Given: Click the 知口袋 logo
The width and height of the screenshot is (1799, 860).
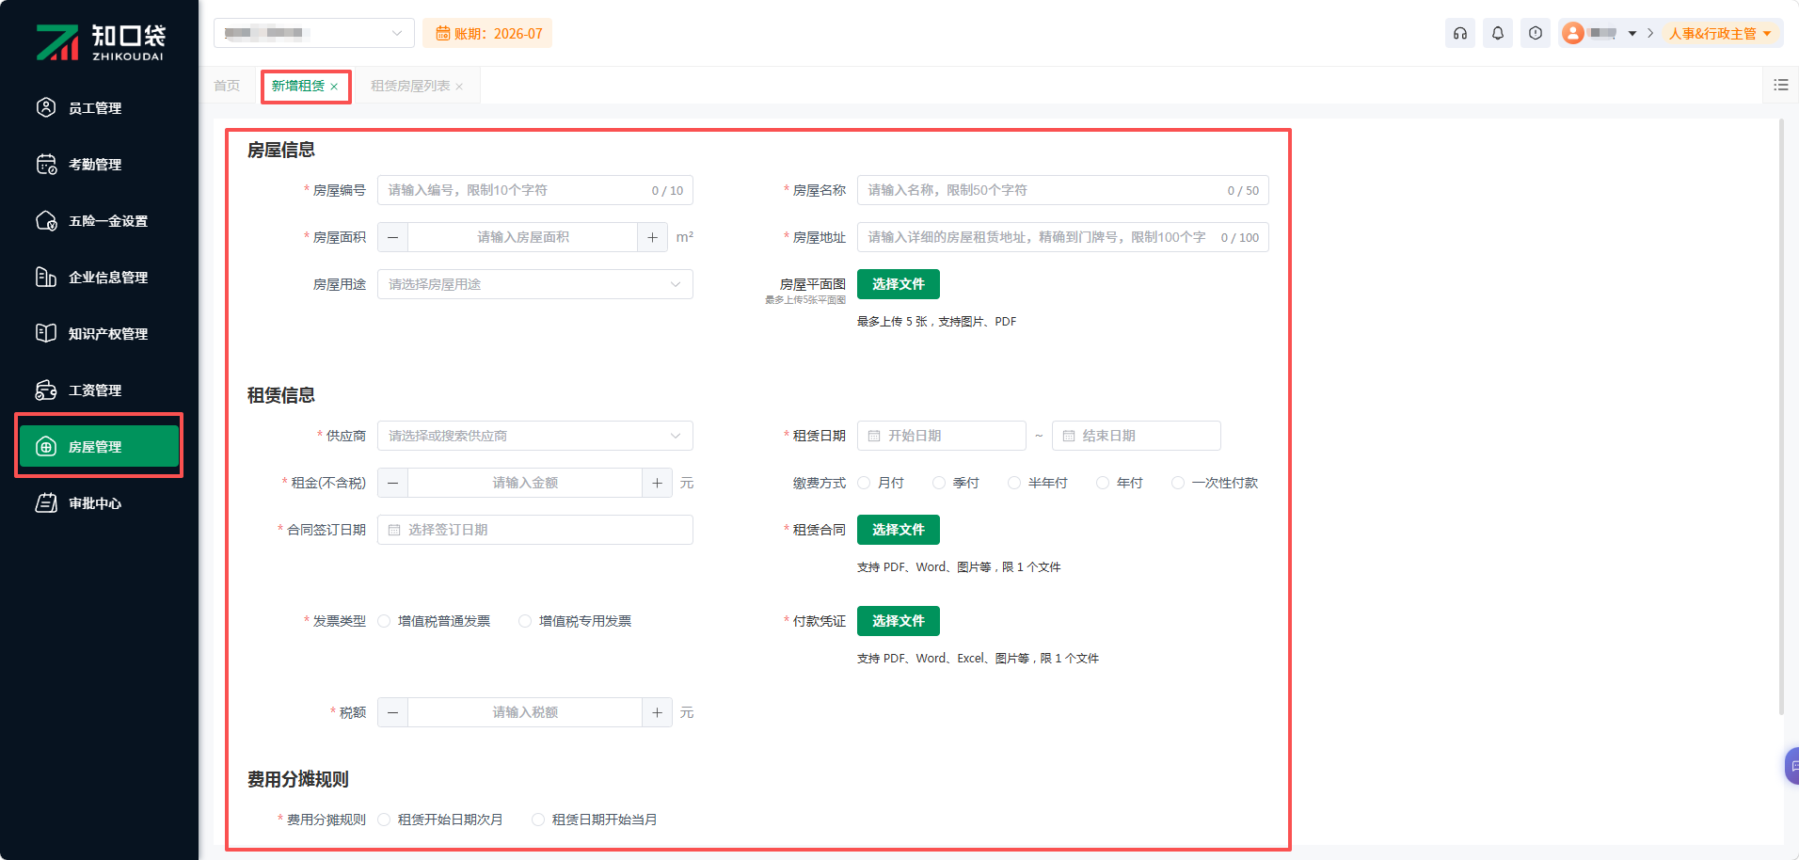Looking at the screenshot, I should click(x=100, y=41).
